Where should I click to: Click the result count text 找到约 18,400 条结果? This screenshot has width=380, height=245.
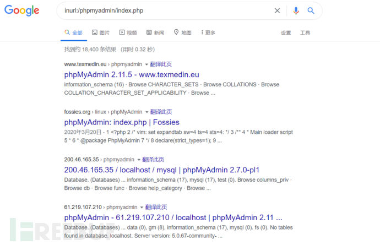click(90, 50)
